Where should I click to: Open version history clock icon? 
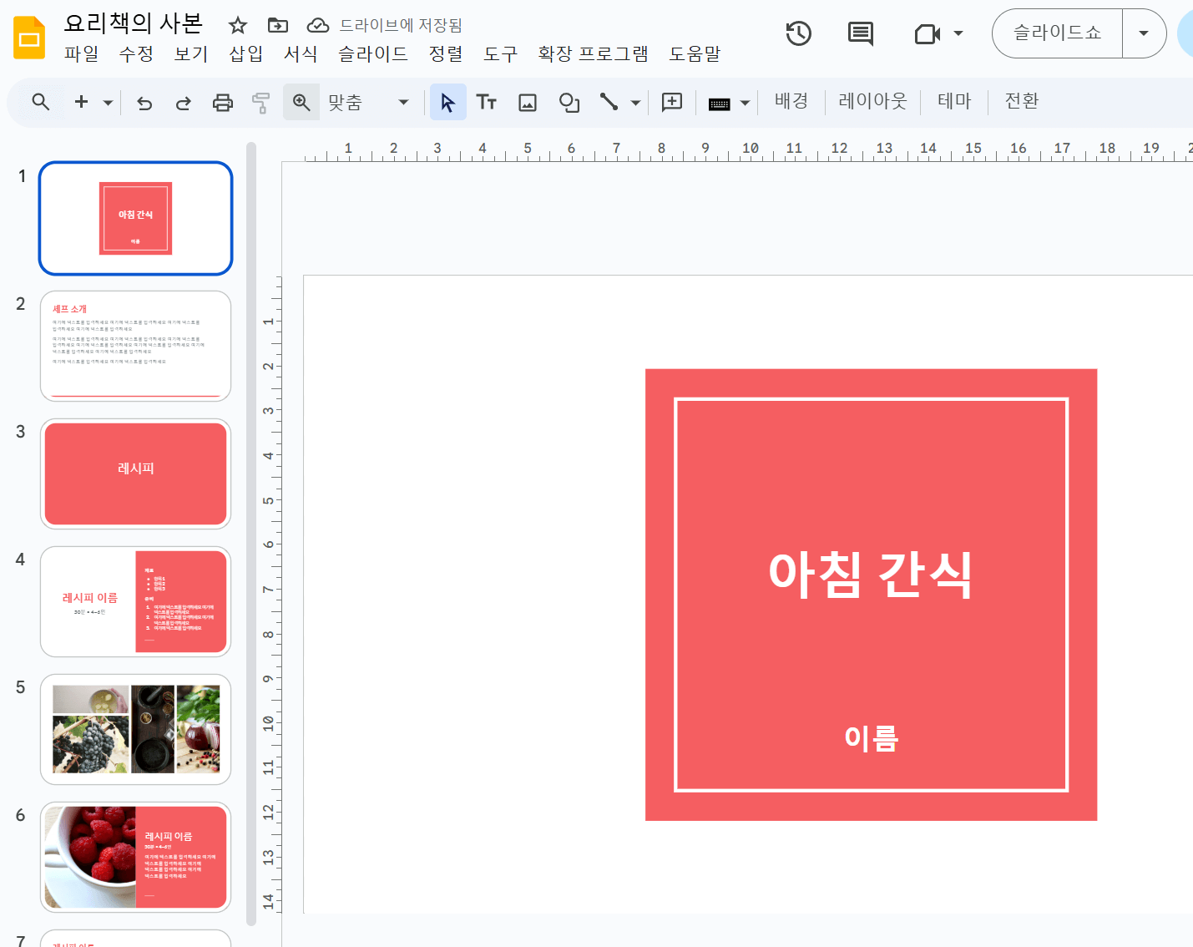[799, 33]
